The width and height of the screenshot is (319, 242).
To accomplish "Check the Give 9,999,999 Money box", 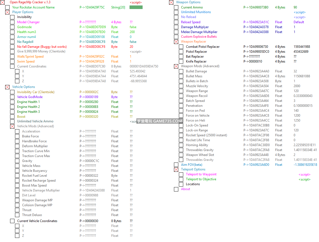I will click(x=12, y=52).
